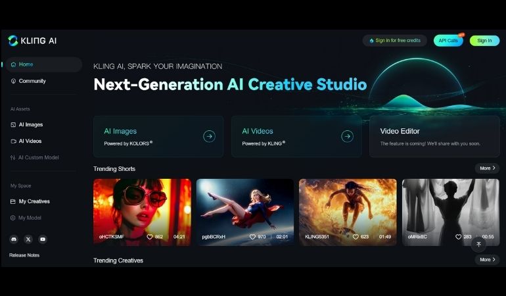The width and height of the screenshot is (506, 296).
Task: Open the AI Images card title
Action: pos(120,131)
